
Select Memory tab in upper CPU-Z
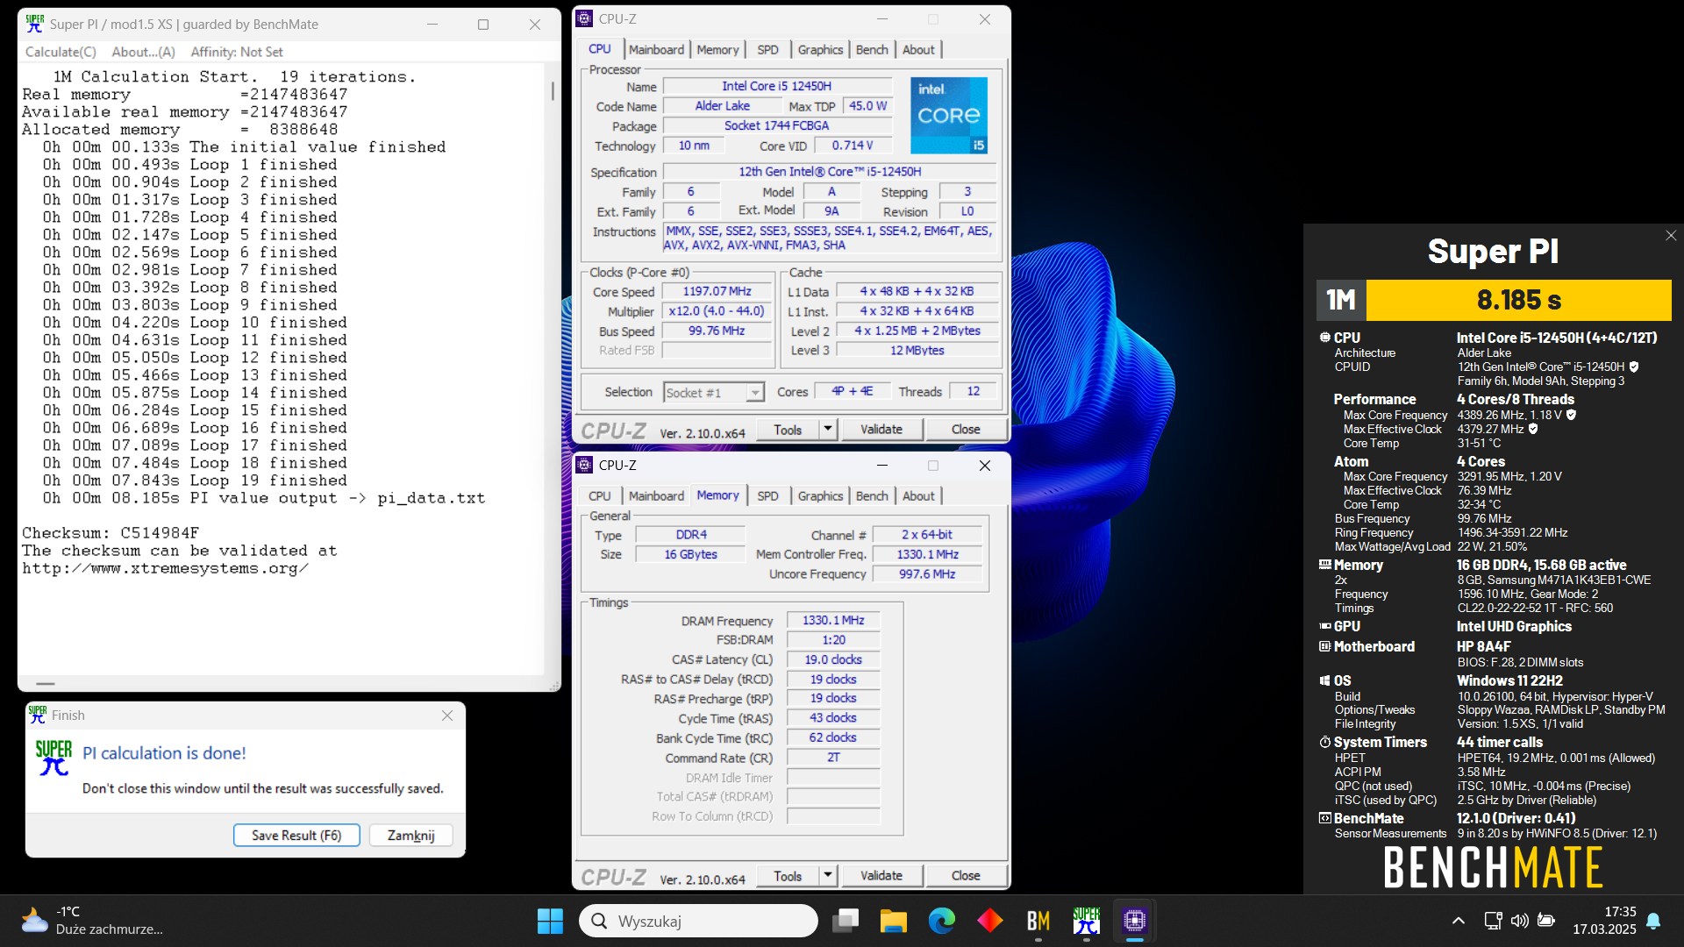[x=717, y=50]
